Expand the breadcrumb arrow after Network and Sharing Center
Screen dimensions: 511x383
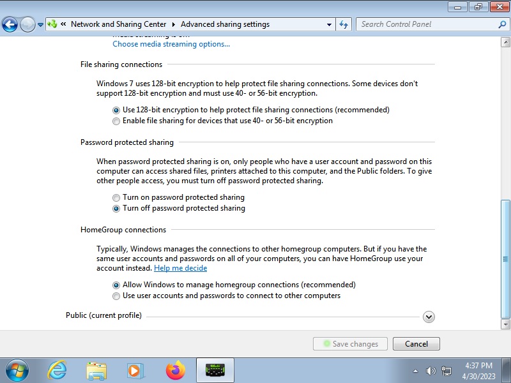pyautogui.click(x=173, y=24)
